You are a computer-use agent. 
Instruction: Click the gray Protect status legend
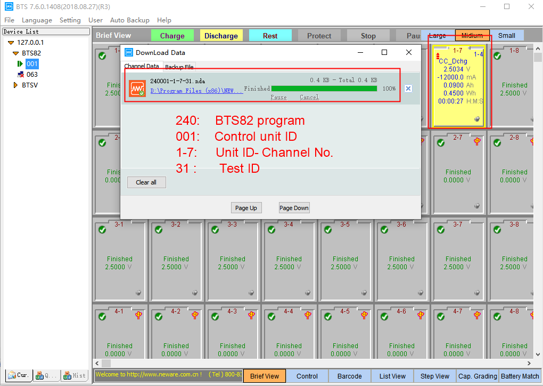coord(319,36)
